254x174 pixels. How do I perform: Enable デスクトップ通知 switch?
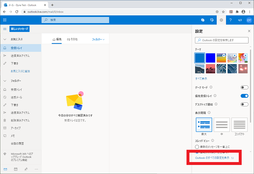click(244, 105)
